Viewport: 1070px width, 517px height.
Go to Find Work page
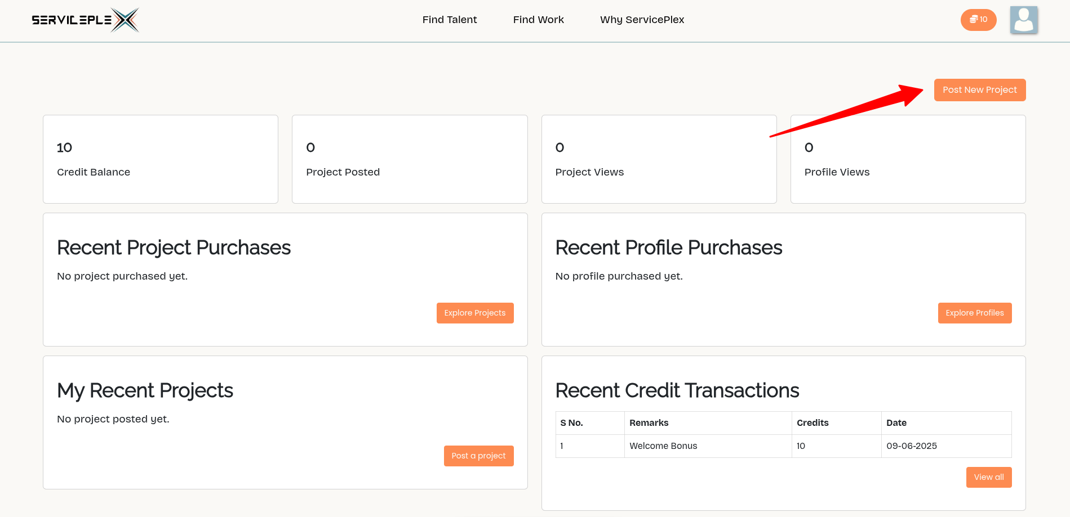pos(538,20)
